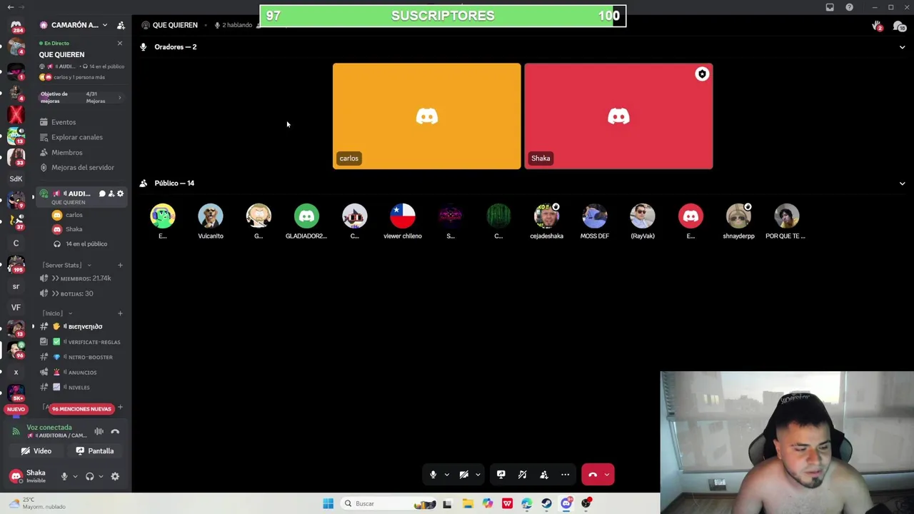Screen dimensions: 914x514
Task: Collapse the Inicio category
Action: (x=56, y=313)
